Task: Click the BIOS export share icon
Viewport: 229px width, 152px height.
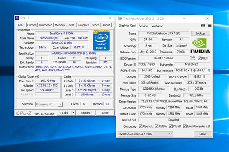Action: [x=192, y=58]
